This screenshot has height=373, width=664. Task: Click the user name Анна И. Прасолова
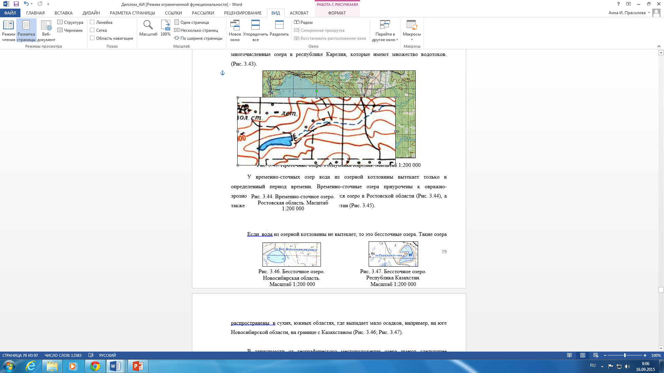coord(627,13)
